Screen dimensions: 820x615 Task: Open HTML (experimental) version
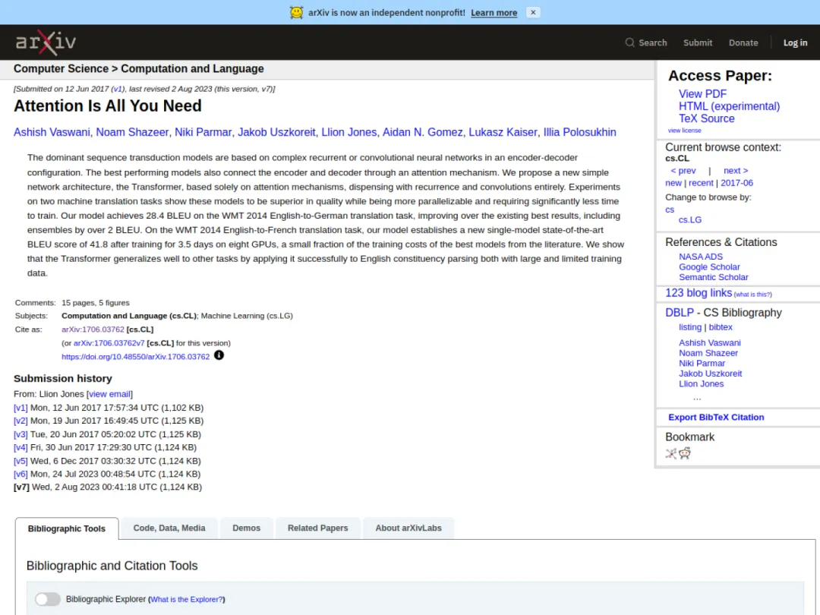click(729, 106)
